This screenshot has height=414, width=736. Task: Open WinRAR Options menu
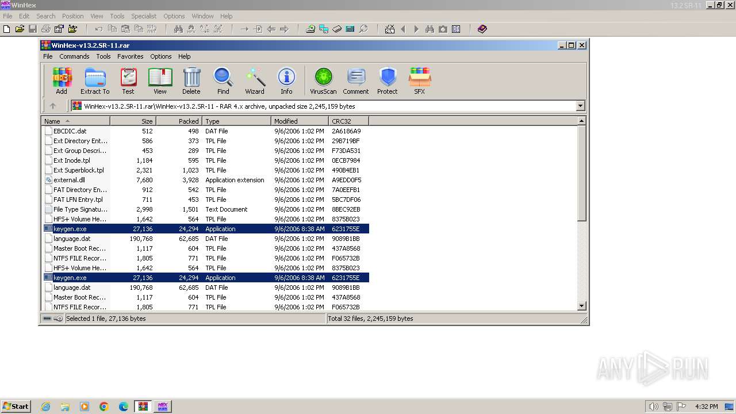click(161, 56)
